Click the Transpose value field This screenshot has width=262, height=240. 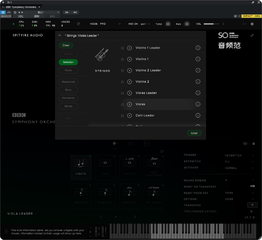[x=252, y=205]
